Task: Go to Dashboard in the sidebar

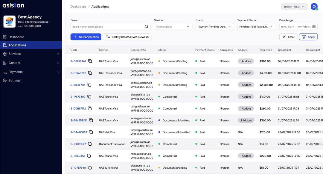Action: [x=16, y=37]
